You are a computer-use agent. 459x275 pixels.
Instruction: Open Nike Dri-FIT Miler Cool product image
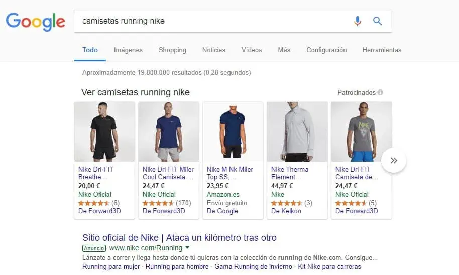point(169,131)
